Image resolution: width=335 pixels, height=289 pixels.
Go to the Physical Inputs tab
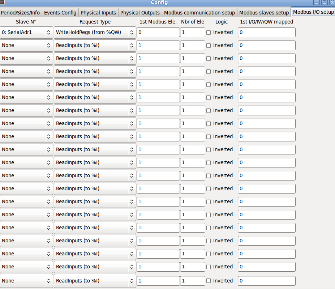pyautogui.click(x=98, y=13)
